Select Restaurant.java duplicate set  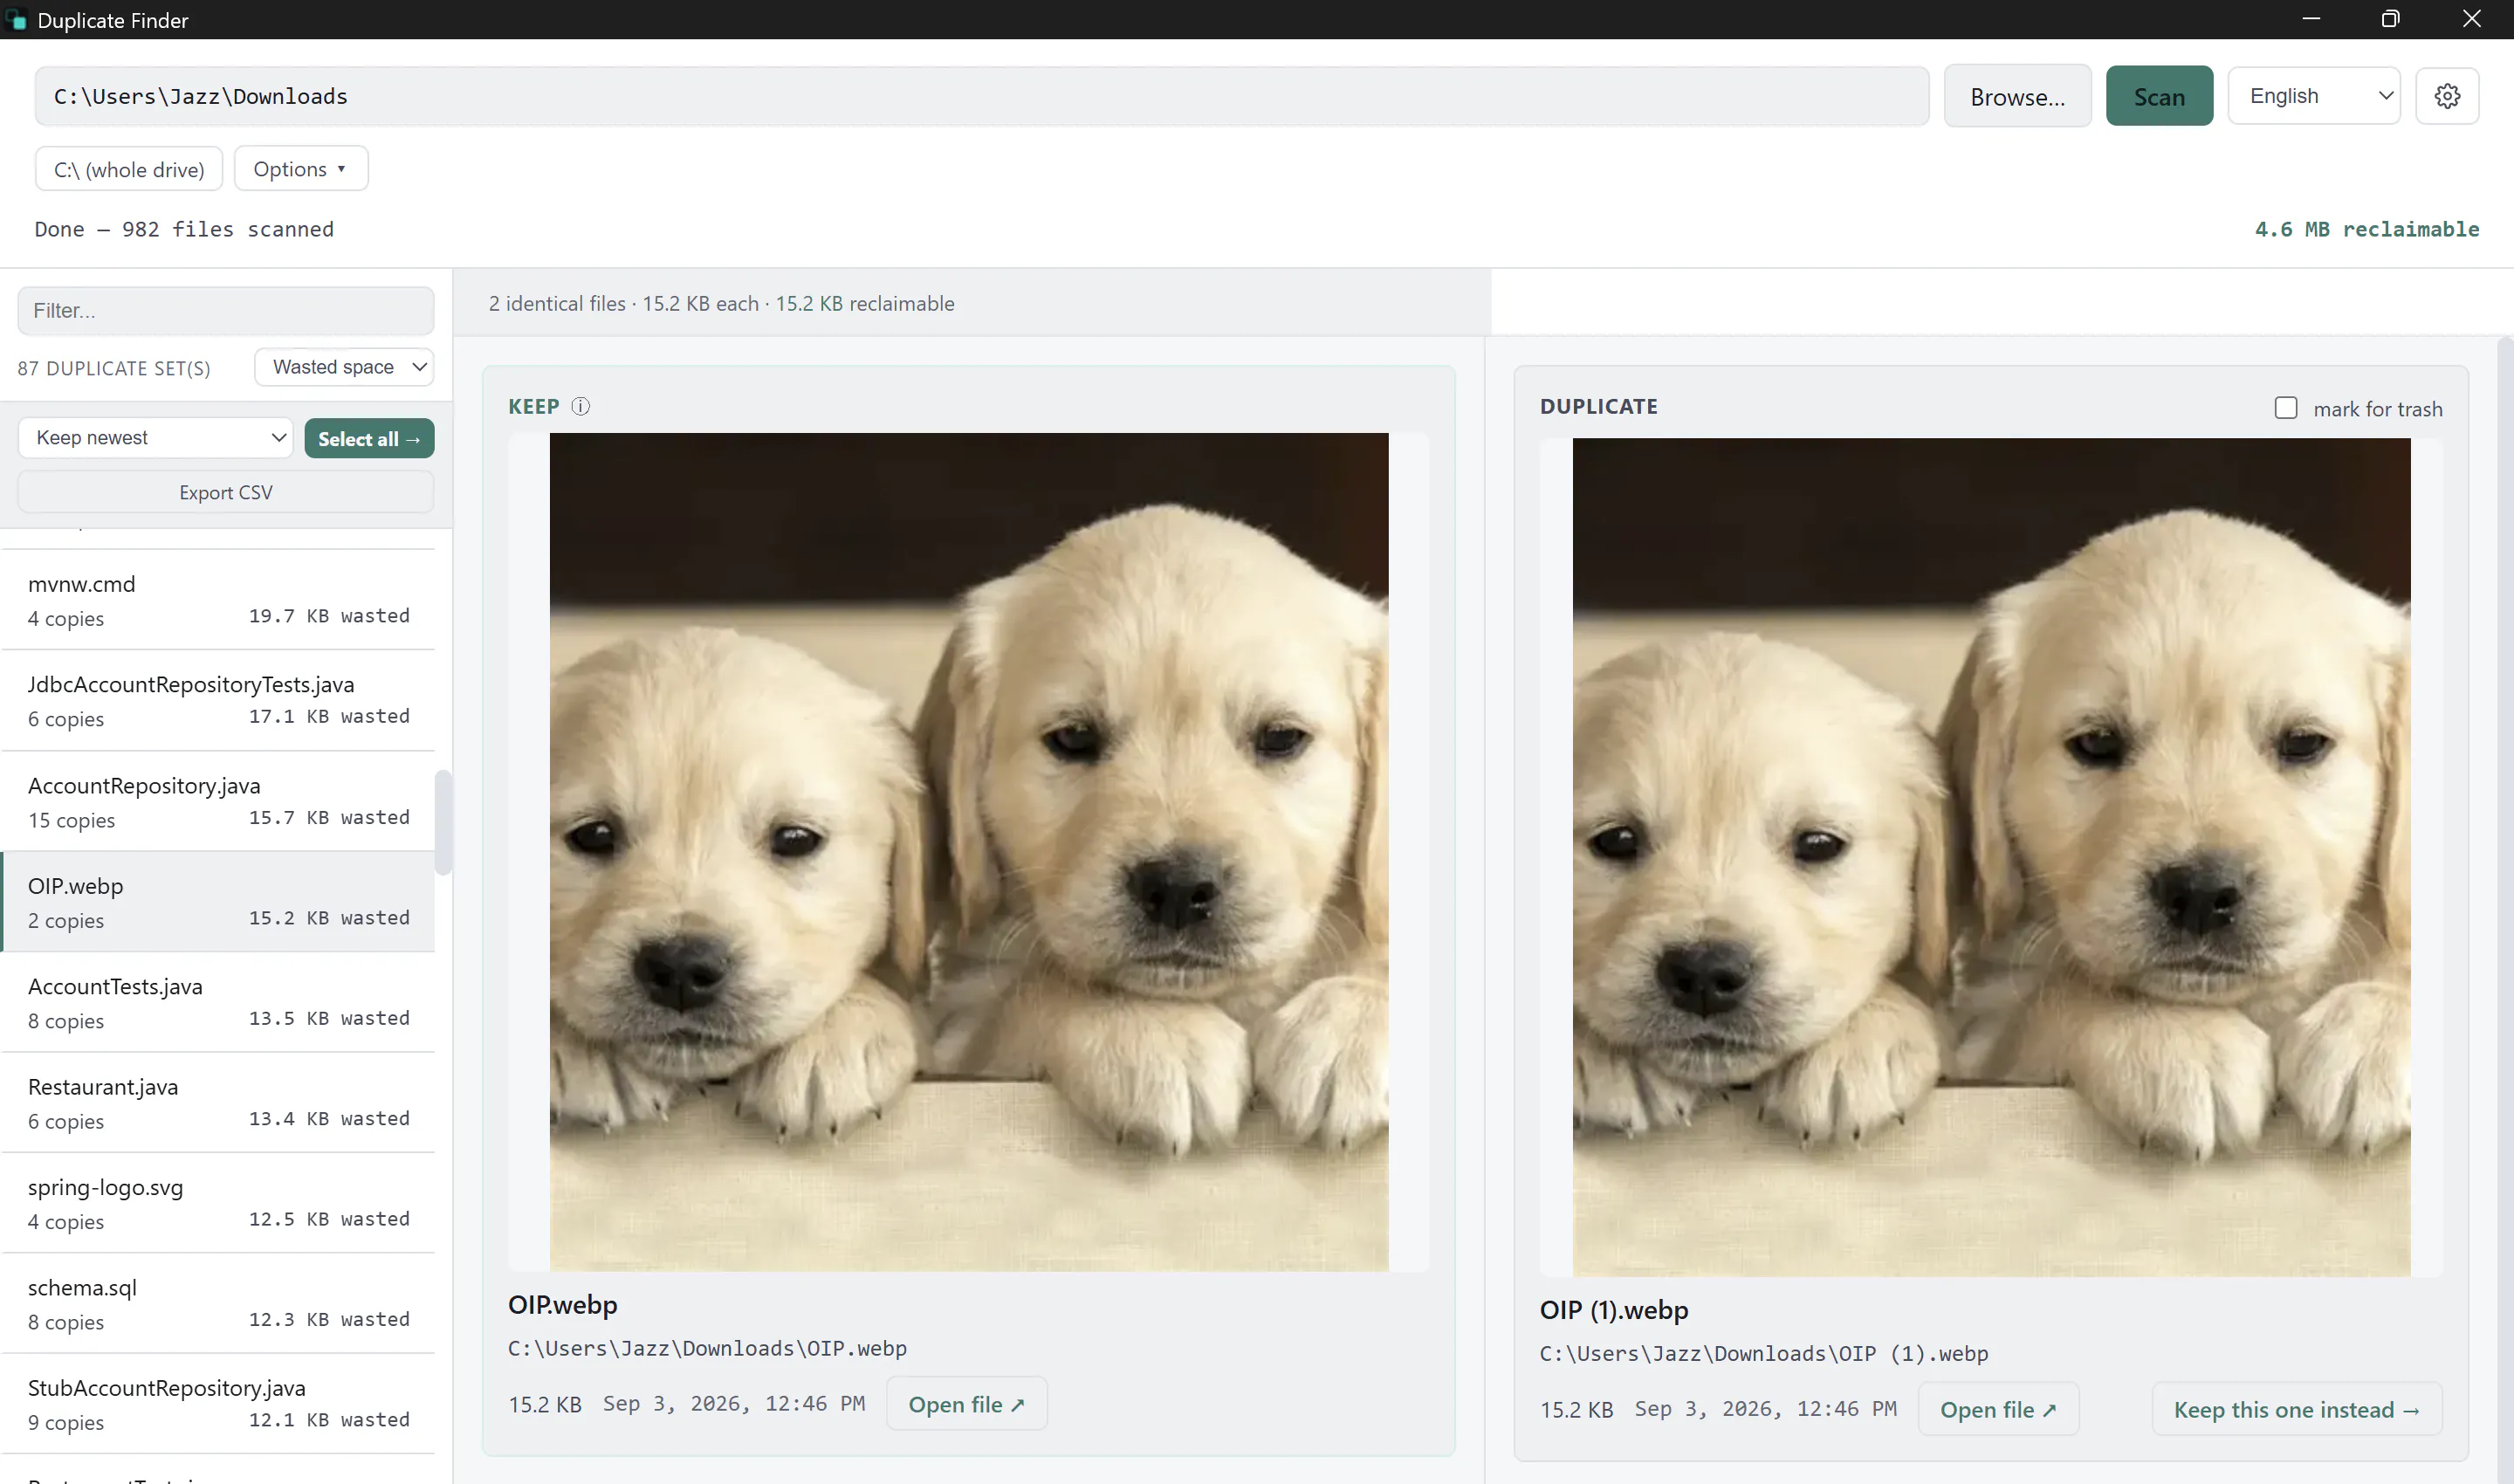(x=218, y=1103)
